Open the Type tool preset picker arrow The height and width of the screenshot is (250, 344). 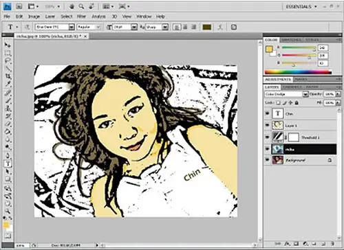17,27
